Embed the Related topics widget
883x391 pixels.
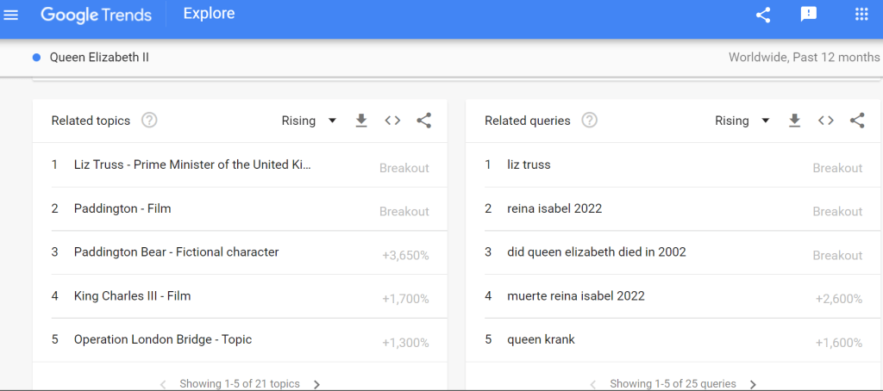392,121
